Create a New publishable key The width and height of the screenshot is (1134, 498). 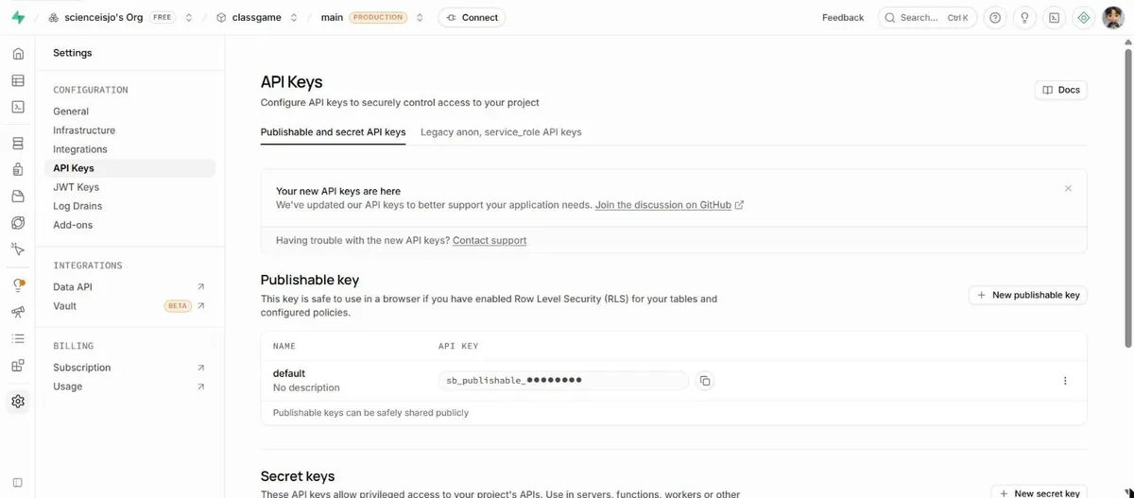pyautogui.click(x=1028, y=295)
